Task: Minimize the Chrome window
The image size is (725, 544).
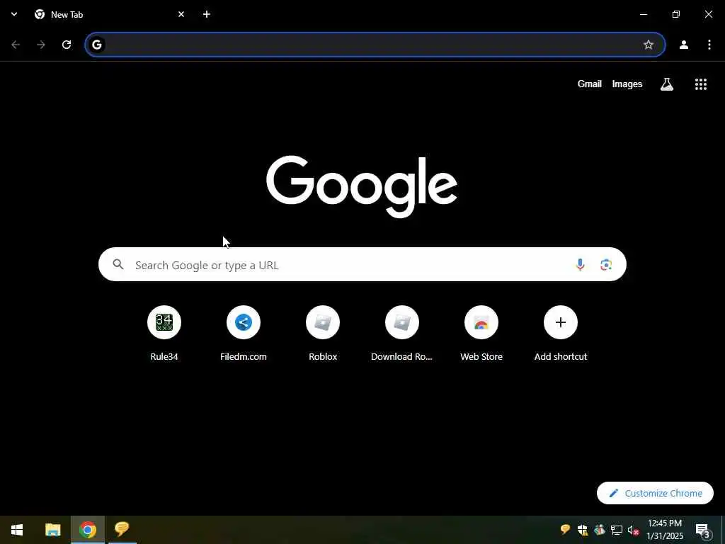Action: [643, 14]
